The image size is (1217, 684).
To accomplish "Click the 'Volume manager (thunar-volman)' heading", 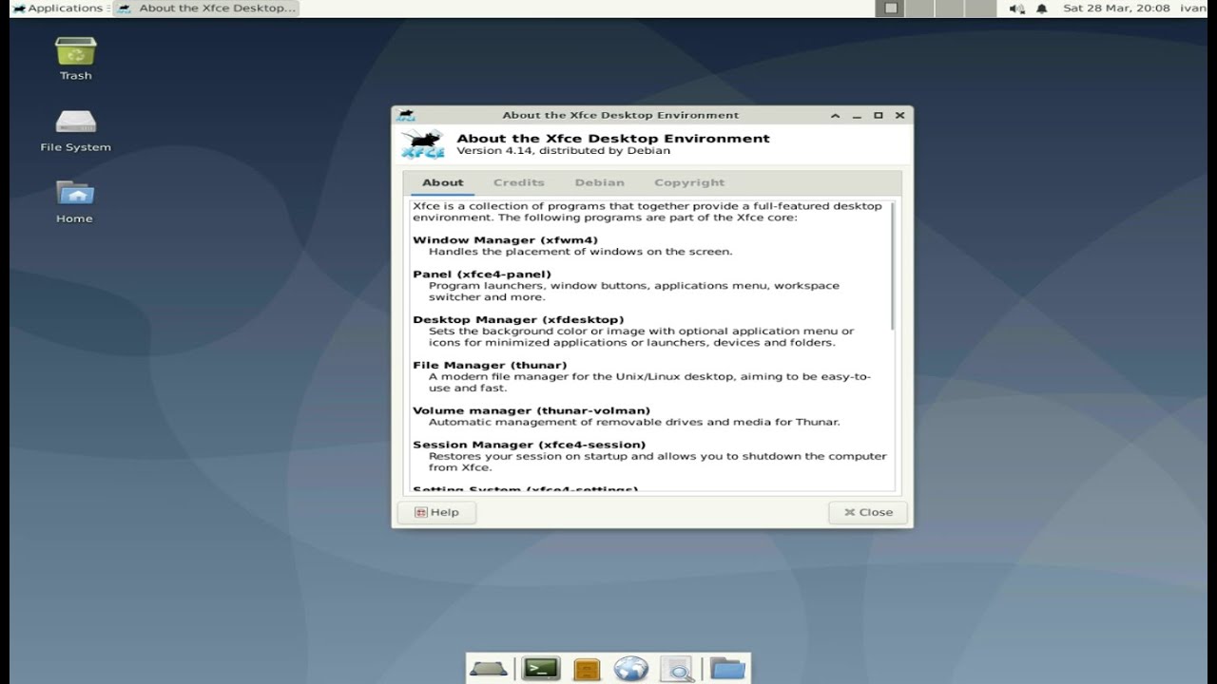I will coord(531,411).
